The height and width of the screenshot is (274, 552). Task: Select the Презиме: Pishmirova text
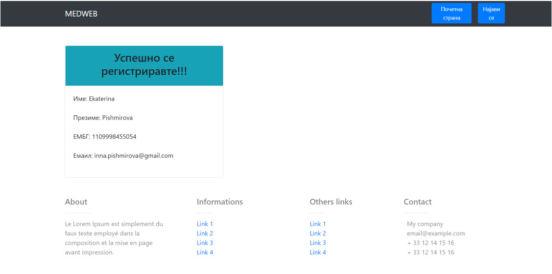click(103, 118)
